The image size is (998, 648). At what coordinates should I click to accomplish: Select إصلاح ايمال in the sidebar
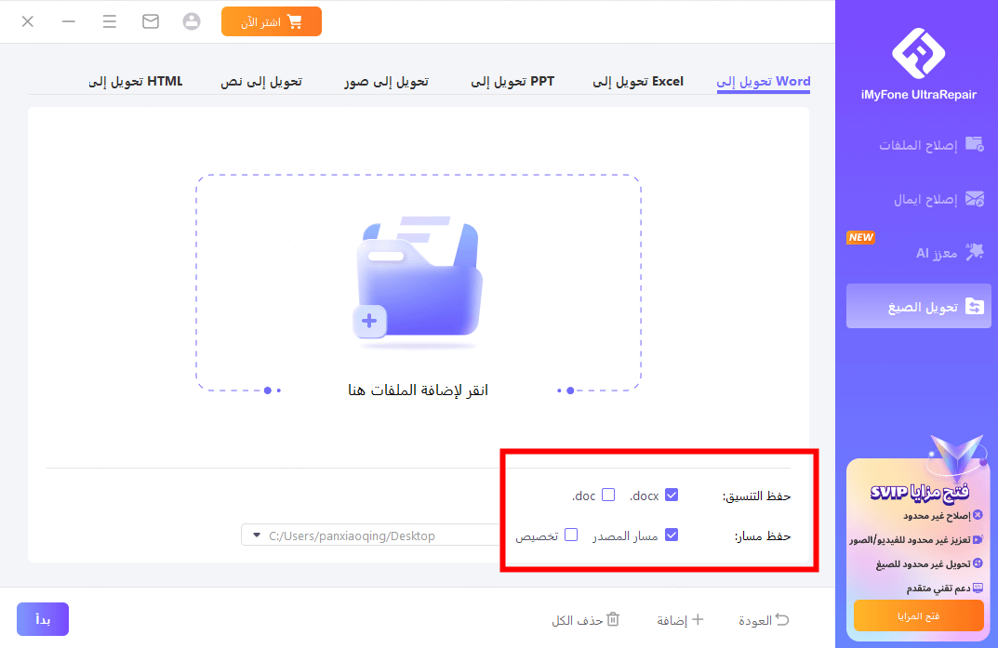918,200
